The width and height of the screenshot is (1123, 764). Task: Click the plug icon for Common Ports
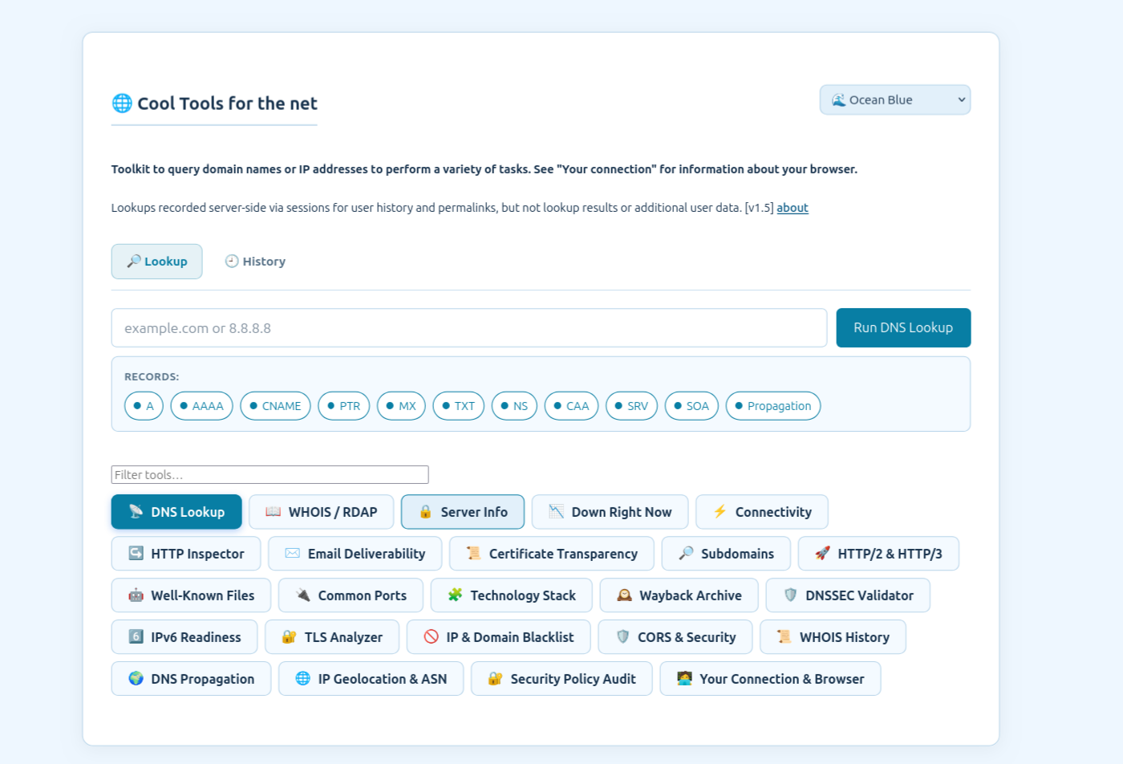(303, 595)
